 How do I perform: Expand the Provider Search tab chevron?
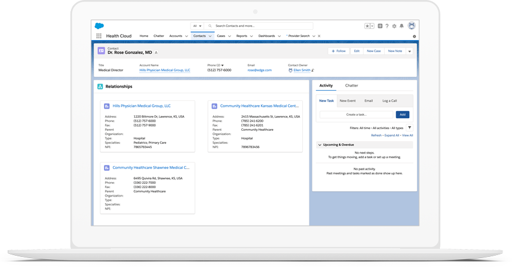314,36
